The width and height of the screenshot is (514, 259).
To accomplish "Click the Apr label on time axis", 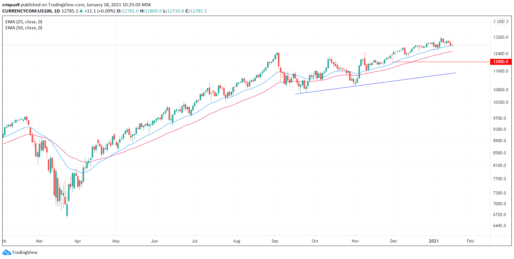I will (x=78, y=241).
